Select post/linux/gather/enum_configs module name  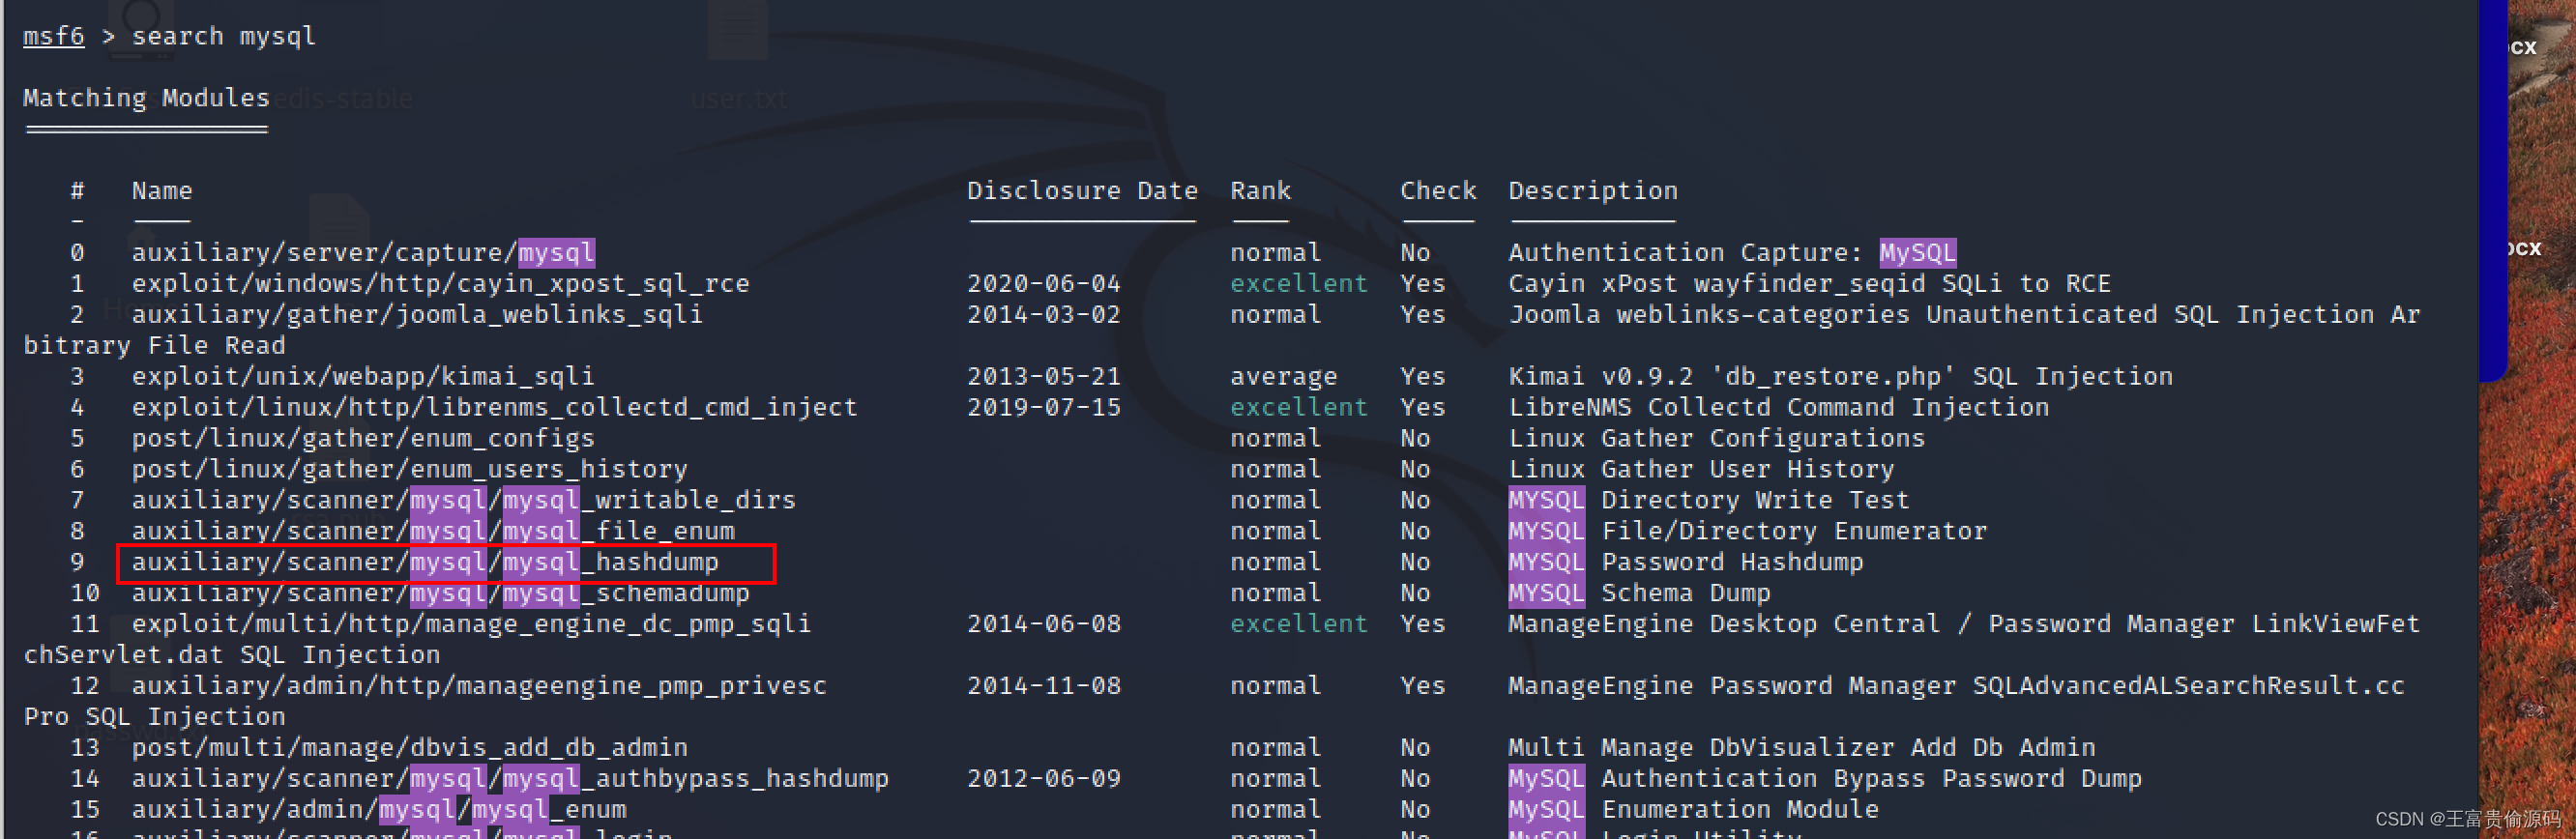[x=363, y=439]
